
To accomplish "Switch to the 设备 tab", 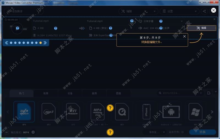I will click(70, 93).
